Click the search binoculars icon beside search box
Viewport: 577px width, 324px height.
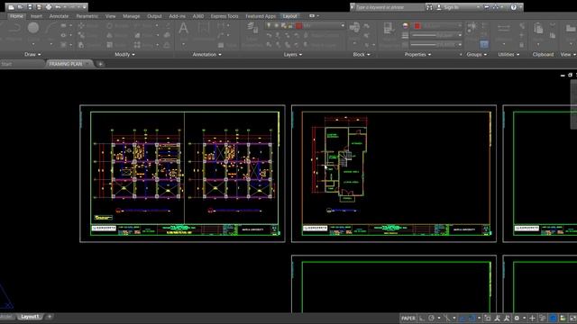429,7
